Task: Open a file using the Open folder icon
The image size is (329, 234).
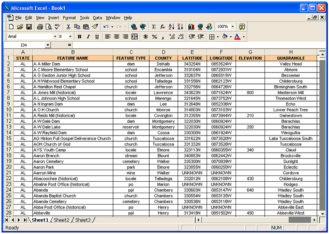Action: click(20, 27)
